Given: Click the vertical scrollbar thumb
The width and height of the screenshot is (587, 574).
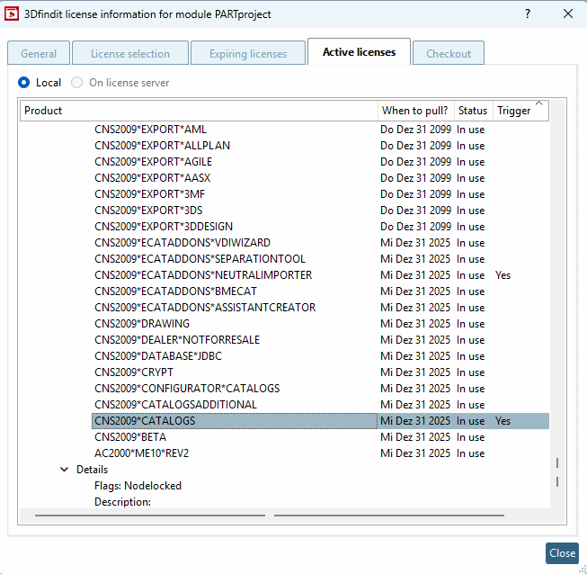Looking at the screenshot, I should pyautogui.click(x=557, y=472).
